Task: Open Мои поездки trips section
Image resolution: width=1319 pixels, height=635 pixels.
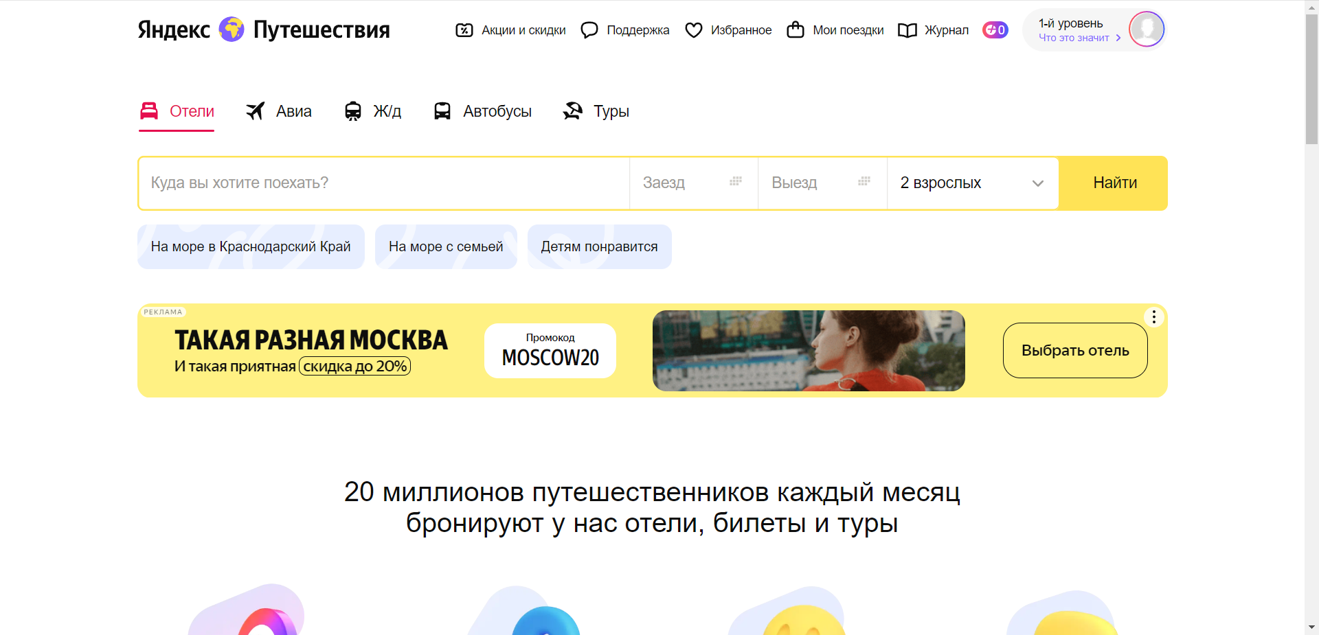Action: click(835, 30)
